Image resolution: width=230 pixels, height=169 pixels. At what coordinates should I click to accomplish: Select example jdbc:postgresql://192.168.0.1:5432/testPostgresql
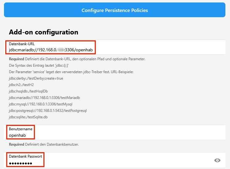[48, 111]
